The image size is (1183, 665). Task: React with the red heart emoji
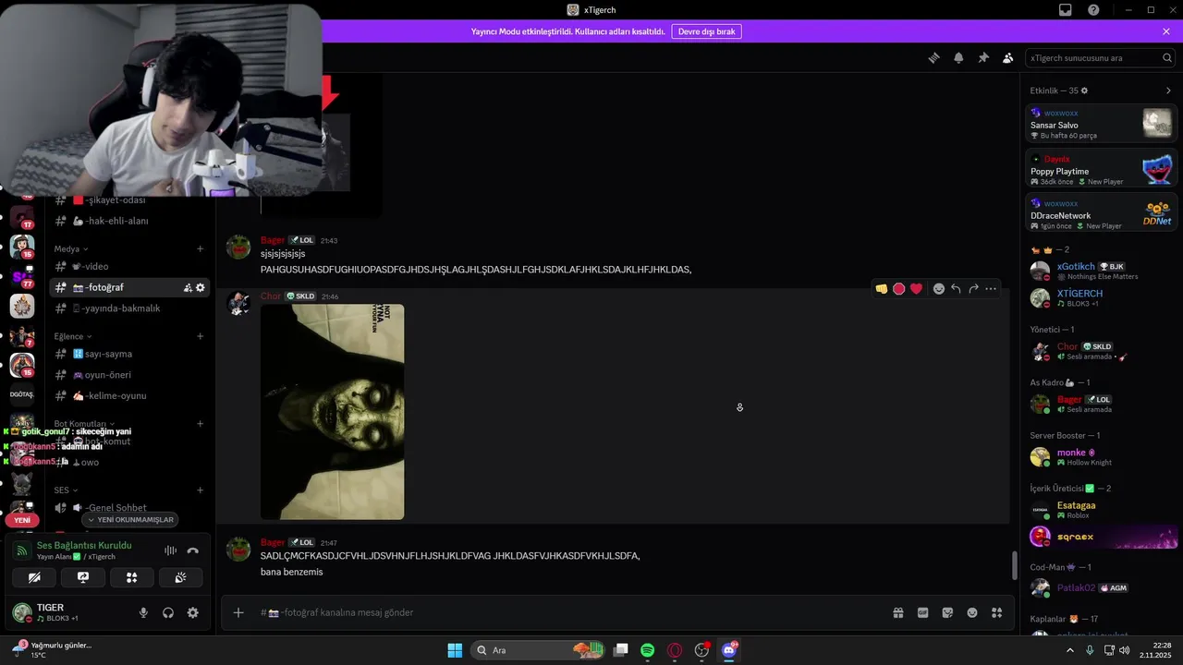(x=916, y=289)
